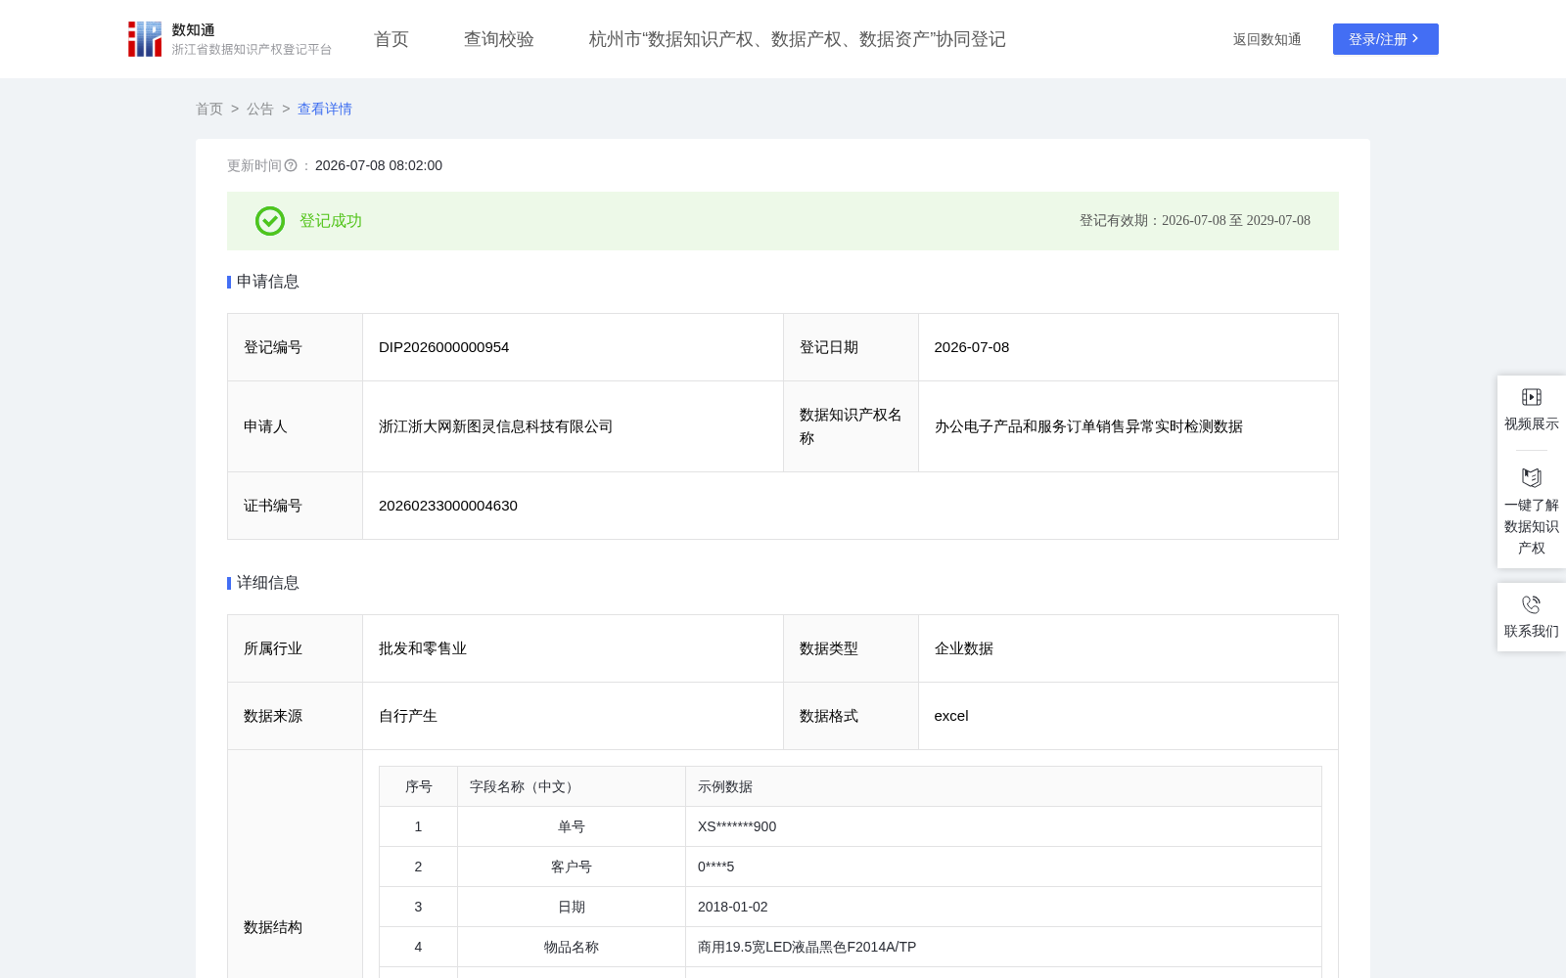This screenshot has width=1566, height=978.
Task: Select applicant 浙江浙大网新图灵信息科技有限公司
Action: (x=496, y=426)
